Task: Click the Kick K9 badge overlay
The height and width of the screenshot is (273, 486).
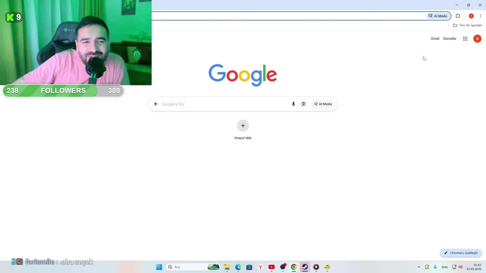Action: [x=14, y=17]
